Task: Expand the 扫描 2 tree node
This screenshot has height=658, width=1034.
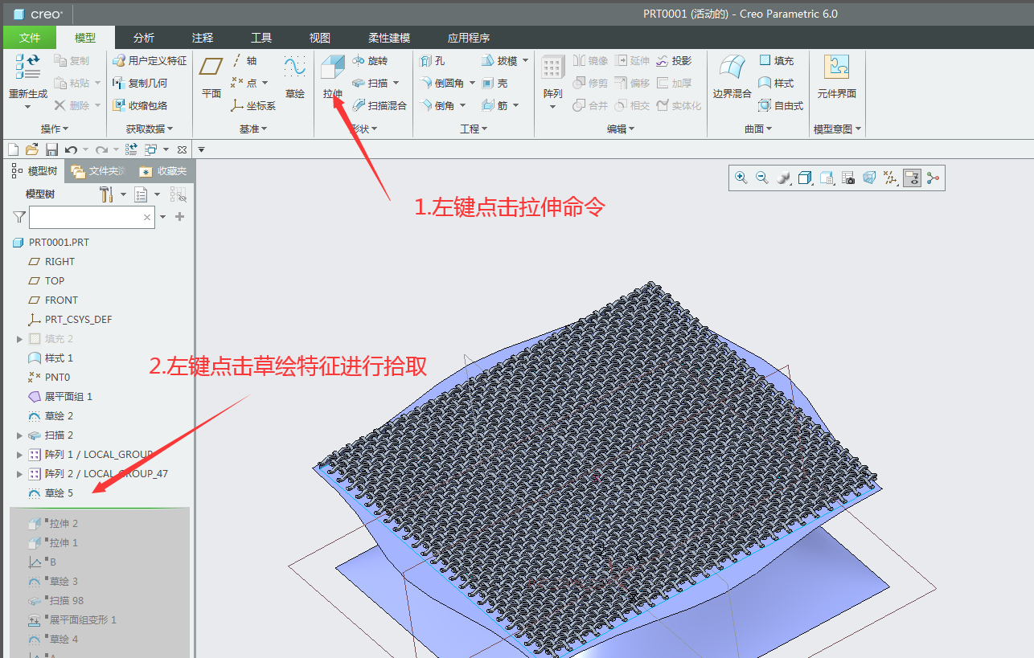Action: 19,435
